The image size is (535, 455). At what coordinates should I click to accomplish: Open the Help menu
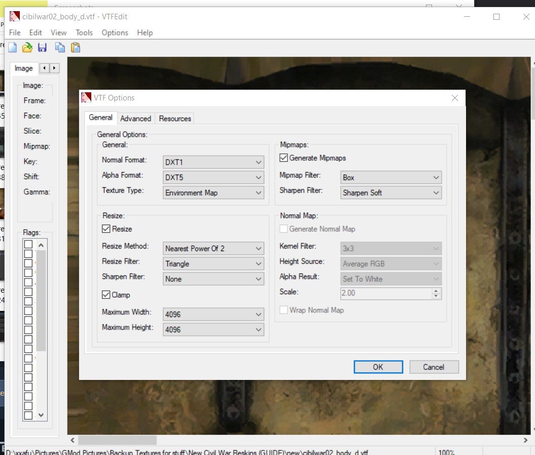pyautogui.click(x=145, y=32)
